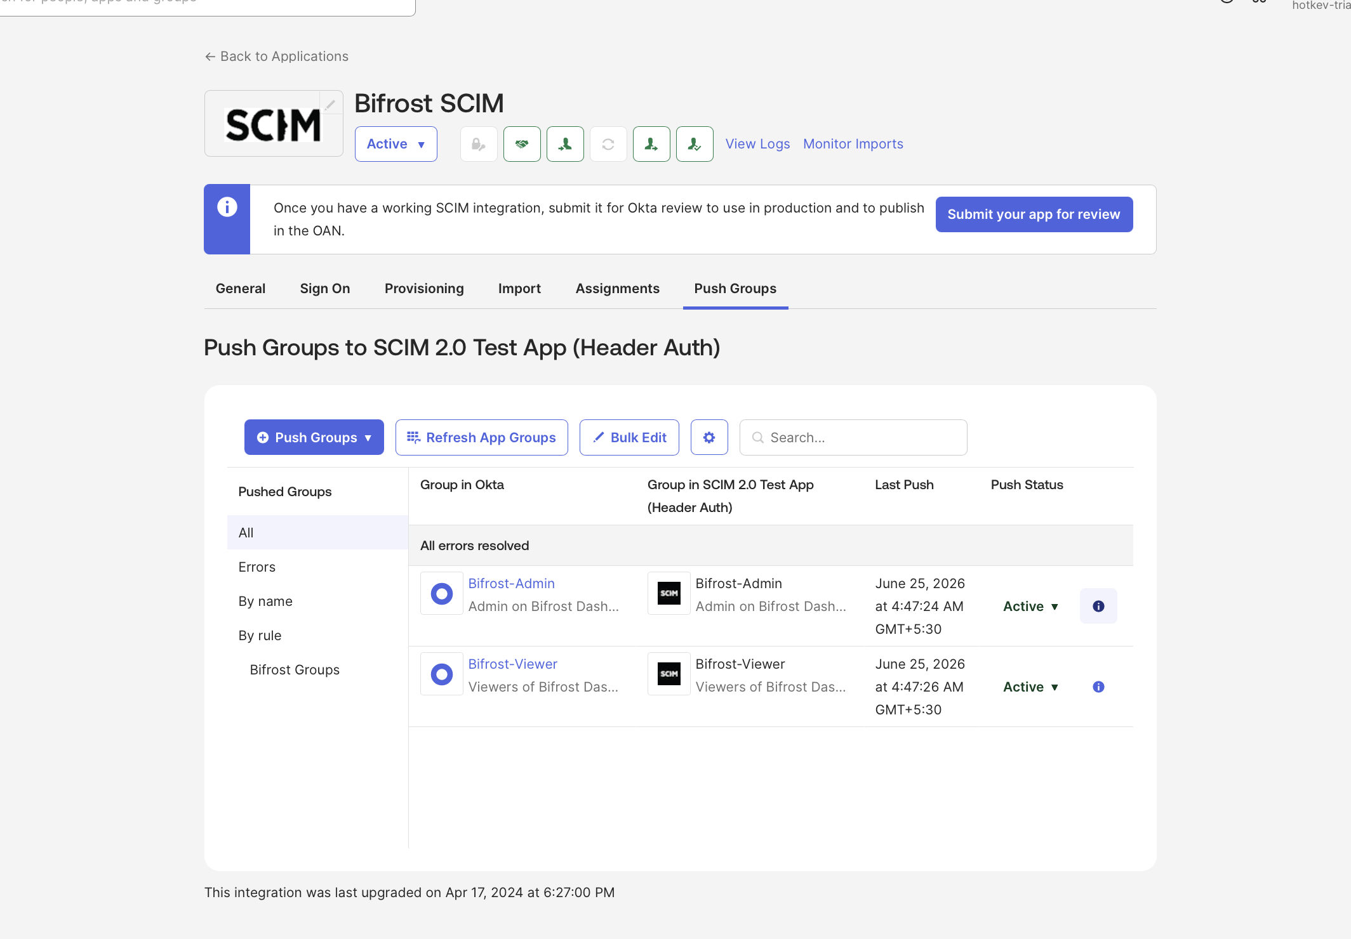
Task: Click the SCIM app logo image
Action: 274,124
